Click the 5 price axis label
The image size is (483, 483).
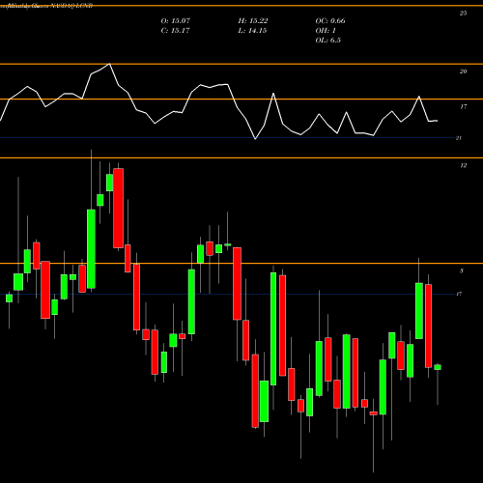point(462,270)
